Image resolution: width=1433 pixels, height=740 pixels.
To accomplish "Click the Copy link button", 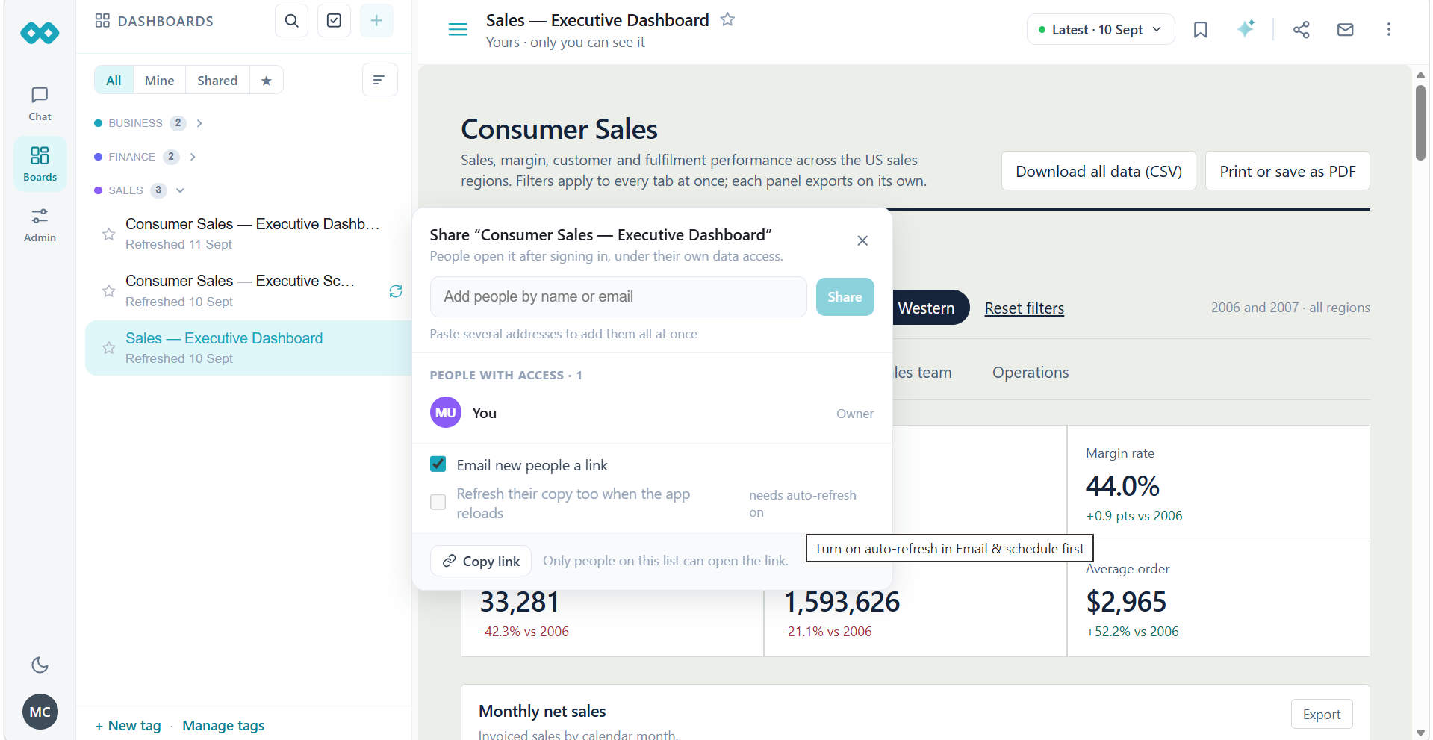I will tap(481, 561).
